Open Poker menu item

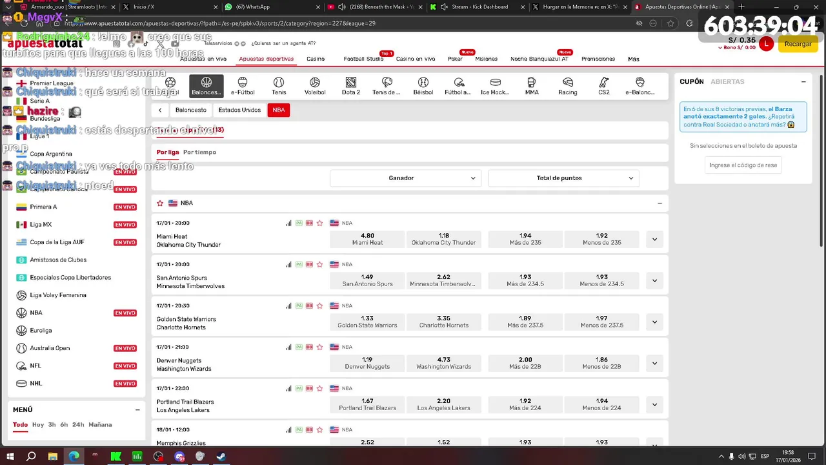(455, 59)
